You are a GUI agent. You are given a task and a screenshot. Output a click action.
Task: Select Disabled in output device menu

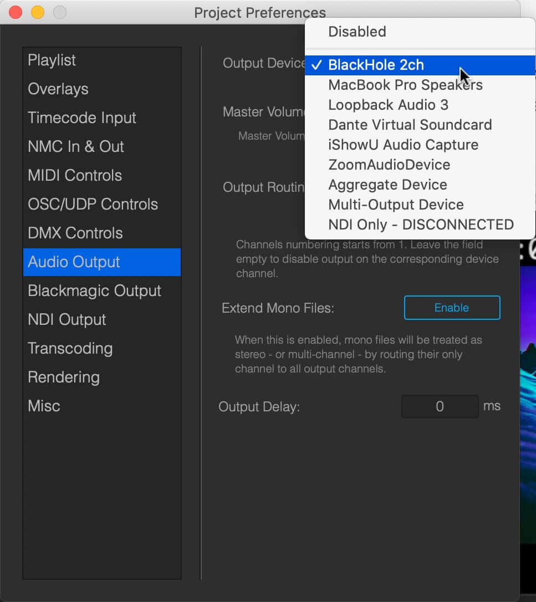coord(420,32)
